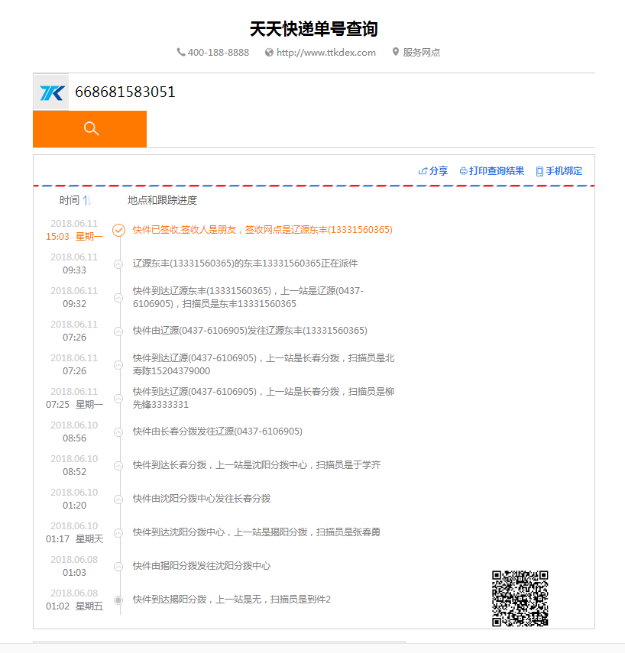The width and height of the screenshot is (625, 653).
Task: Click the globe icon beside the website link
Action: [269, 53]
